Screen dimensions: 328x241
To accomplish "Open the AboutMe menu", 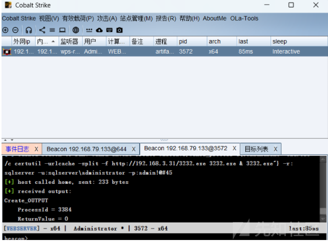I will tap(215, 19).
